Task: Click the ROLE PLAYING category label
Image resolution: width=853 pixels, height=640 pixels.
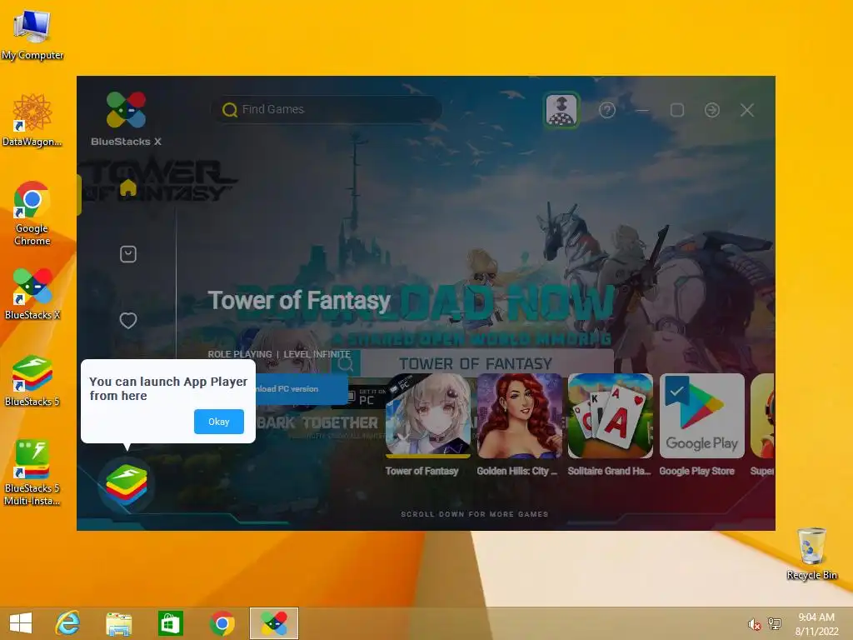Action: (239, 354)
